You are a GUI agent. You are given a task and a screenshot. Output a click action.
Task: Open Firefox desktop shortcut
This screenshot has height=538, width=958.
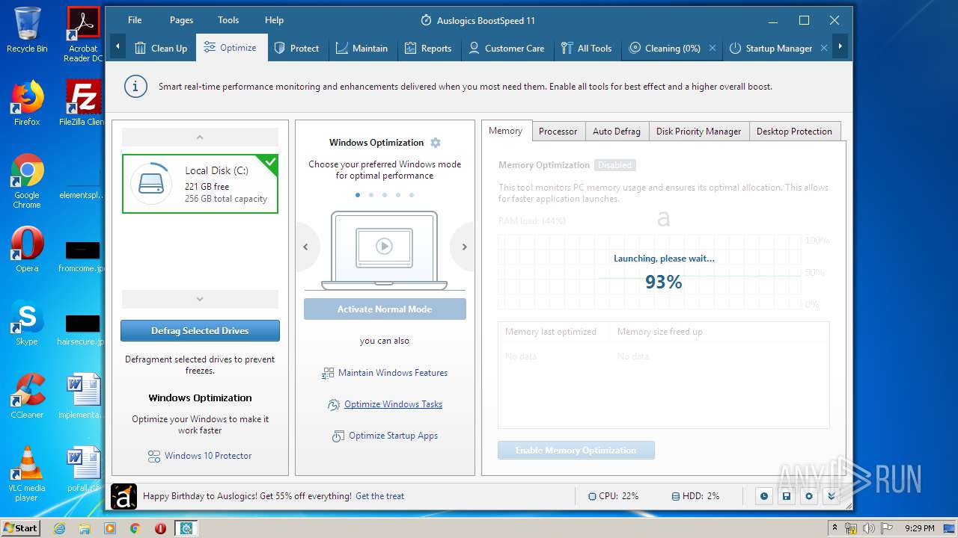[x=27, y=103]
